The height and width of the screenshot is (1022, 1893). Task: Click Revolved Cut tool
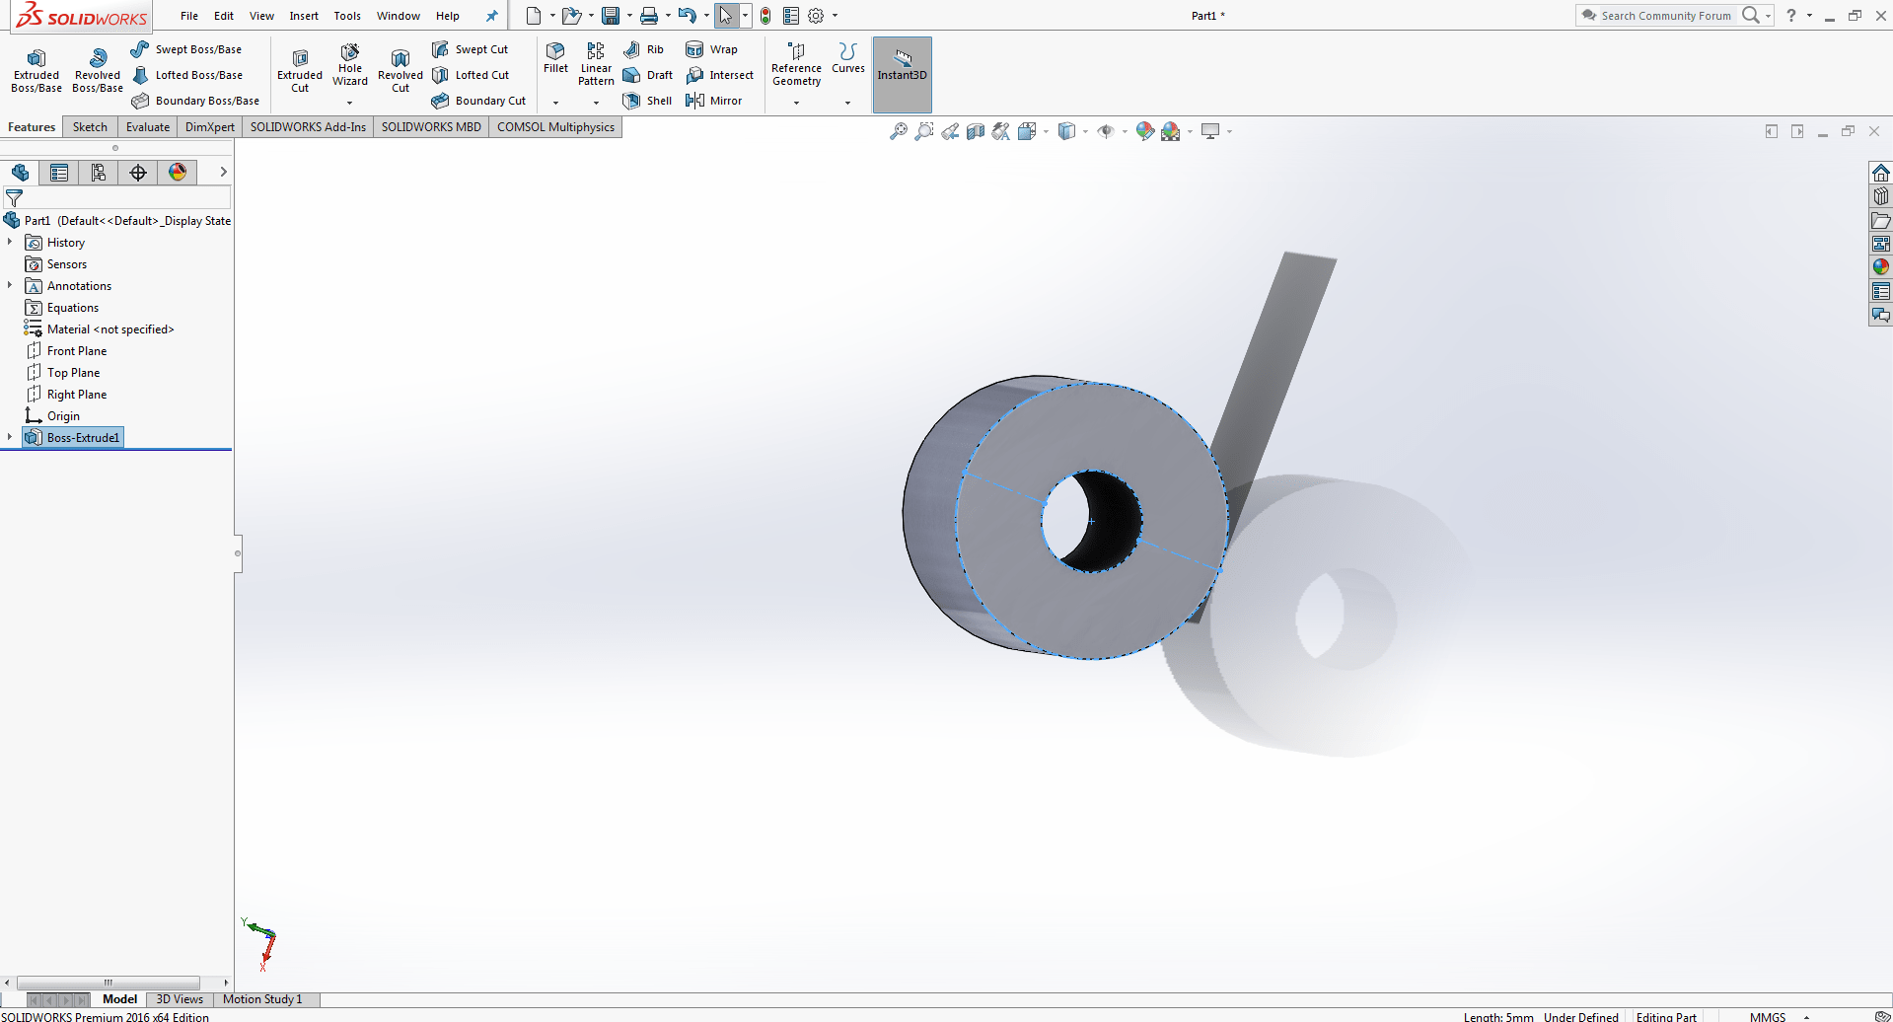(400, 71)
